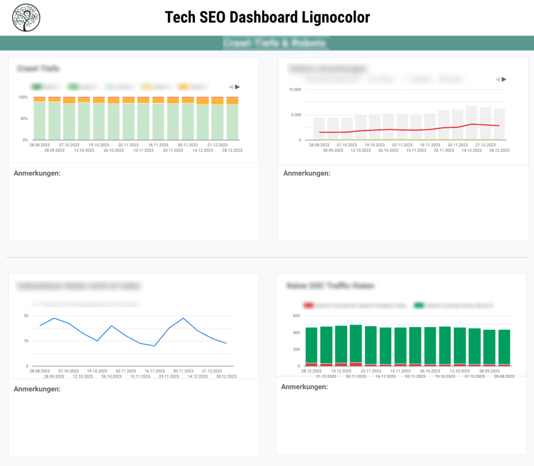
Task: Click green legend swatch above the bottom-right bar chart
Action: pos(419,305)
